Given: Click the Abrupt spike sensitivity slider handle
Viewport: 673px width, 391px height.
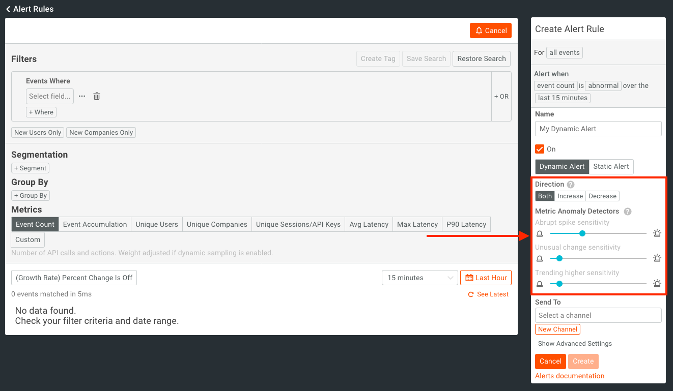Looking at the screenshot, I should pos(582,233).
